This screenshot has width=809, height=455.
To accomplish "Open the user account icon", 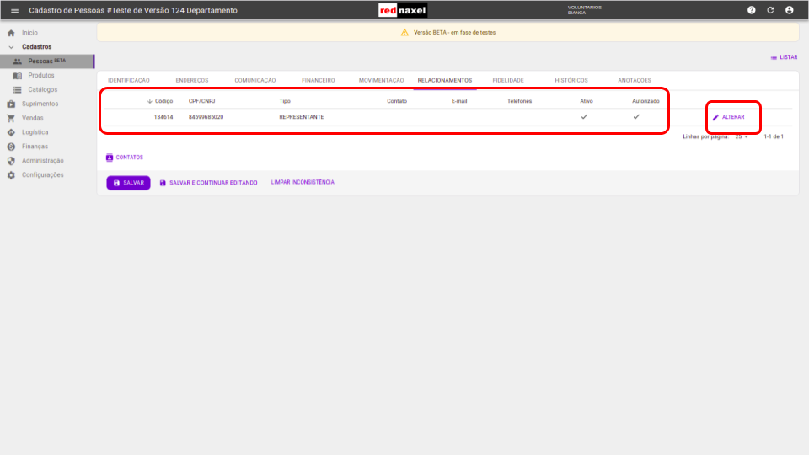I will click(790, 10).
